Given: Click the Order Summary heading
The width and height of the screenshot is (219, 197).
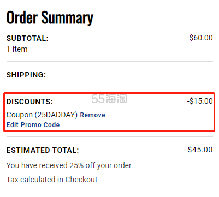Looking at the screenshot, I should [x=50, y=18].
